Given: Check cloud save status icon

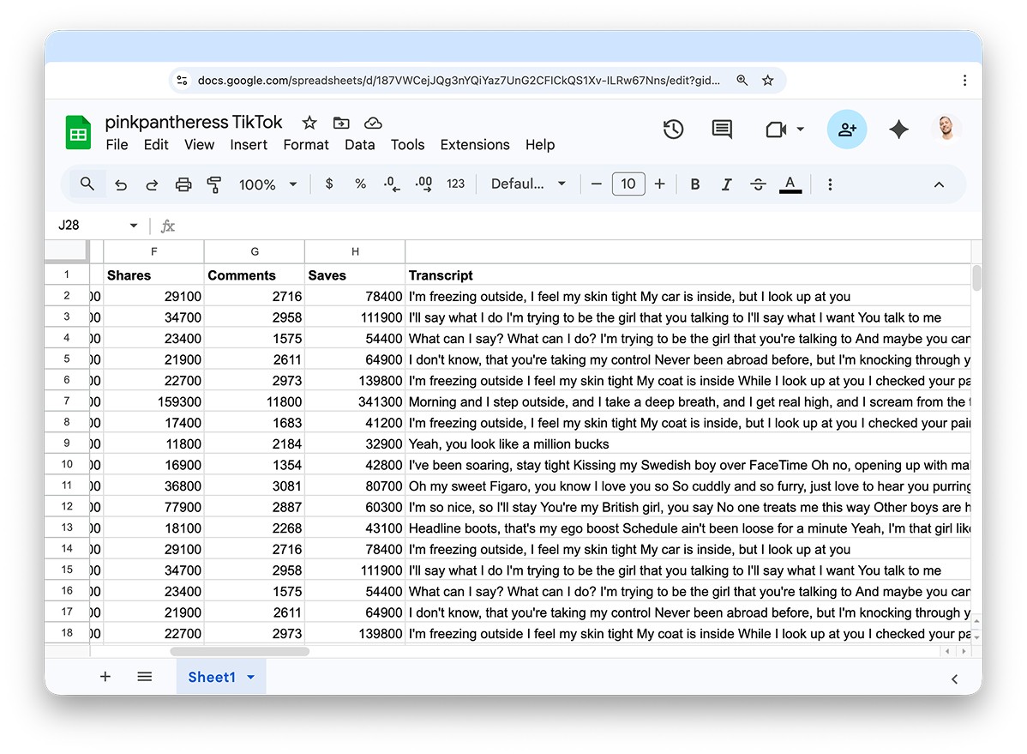Looking at the screenshot, I should (x=373, y=123).
